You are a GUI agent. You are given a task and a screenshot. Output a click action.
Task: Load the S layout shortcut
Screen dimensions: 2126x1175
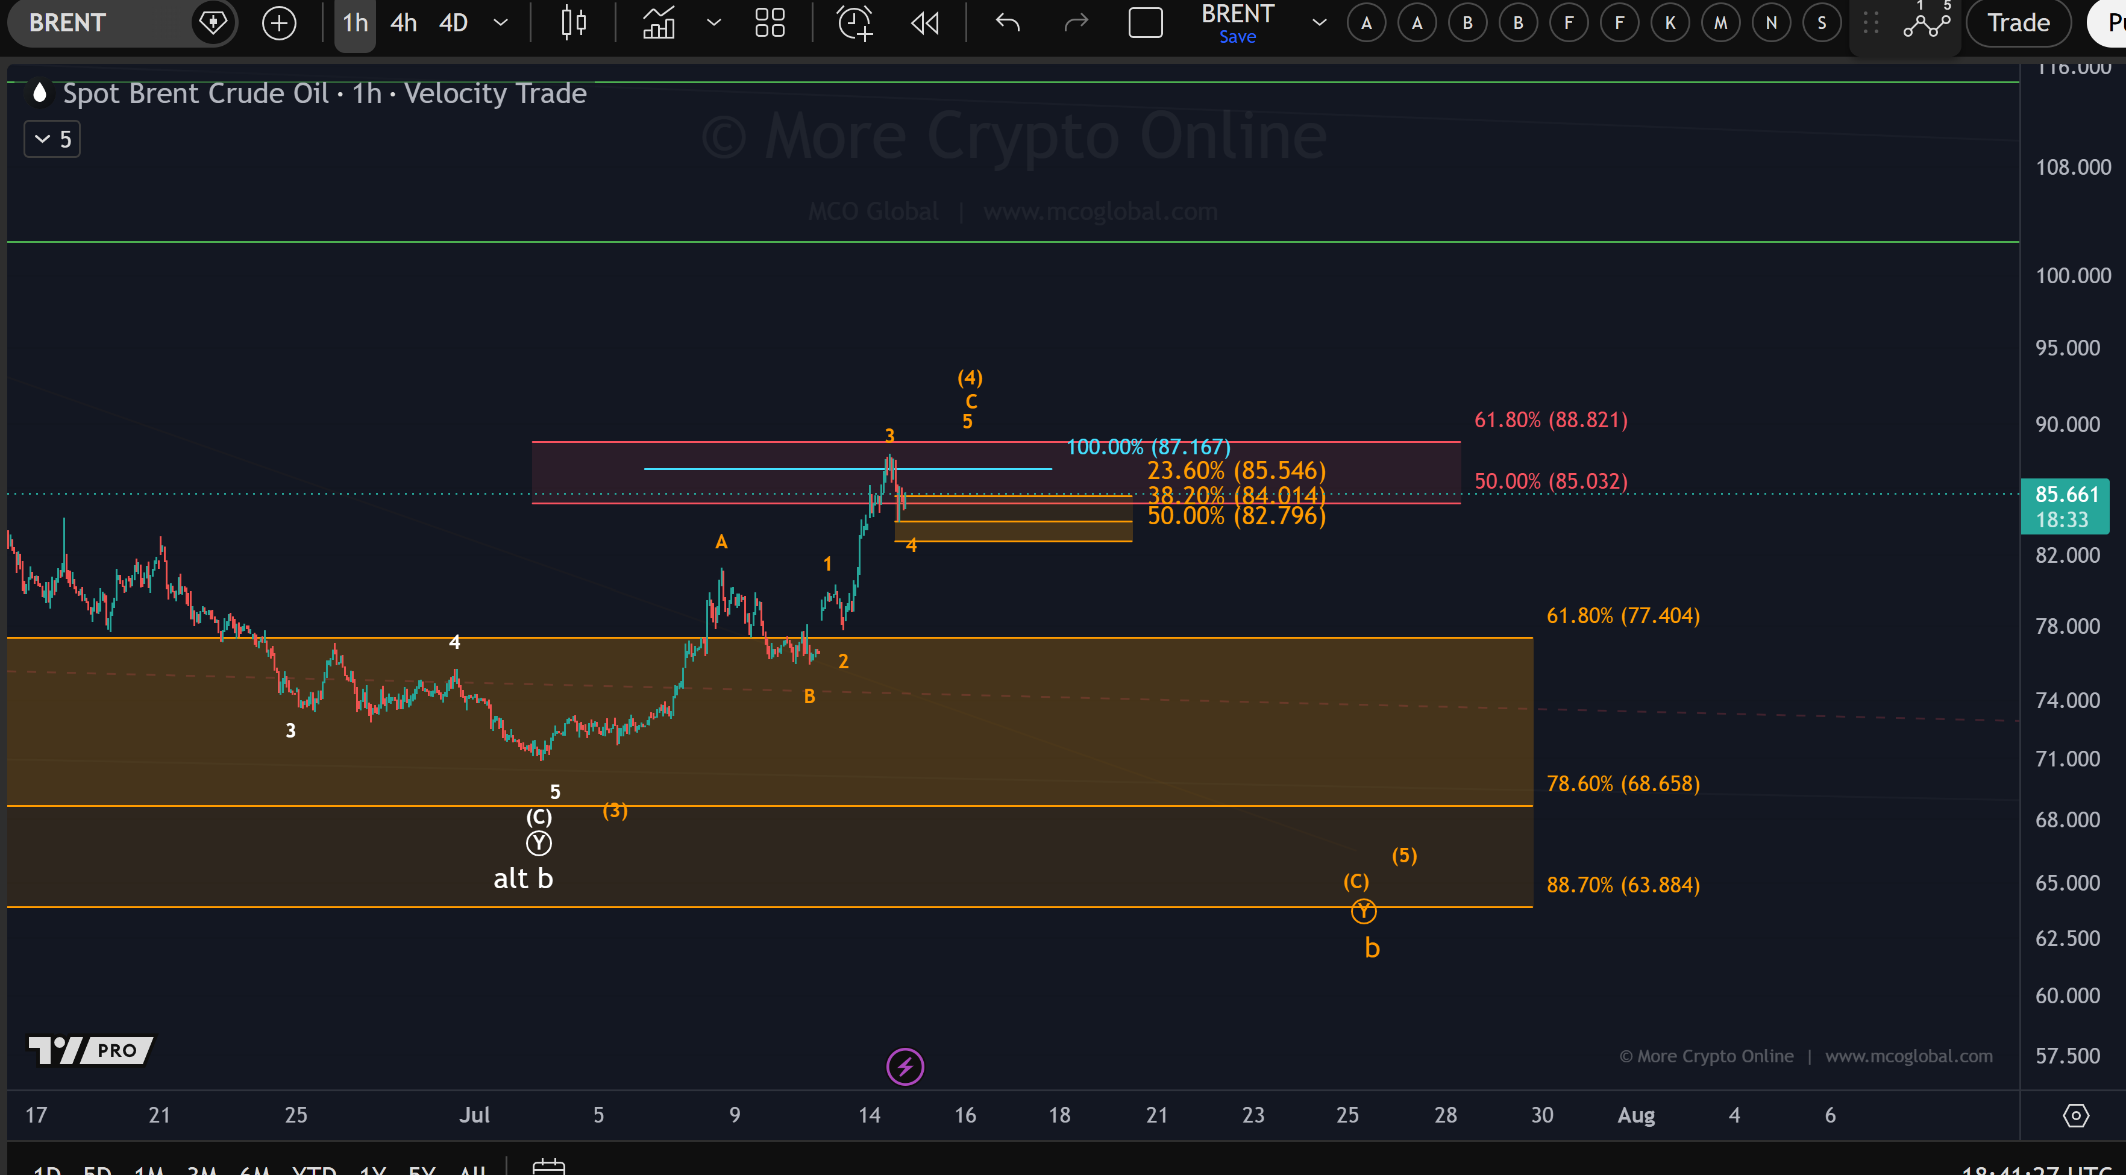point(1822,23)
